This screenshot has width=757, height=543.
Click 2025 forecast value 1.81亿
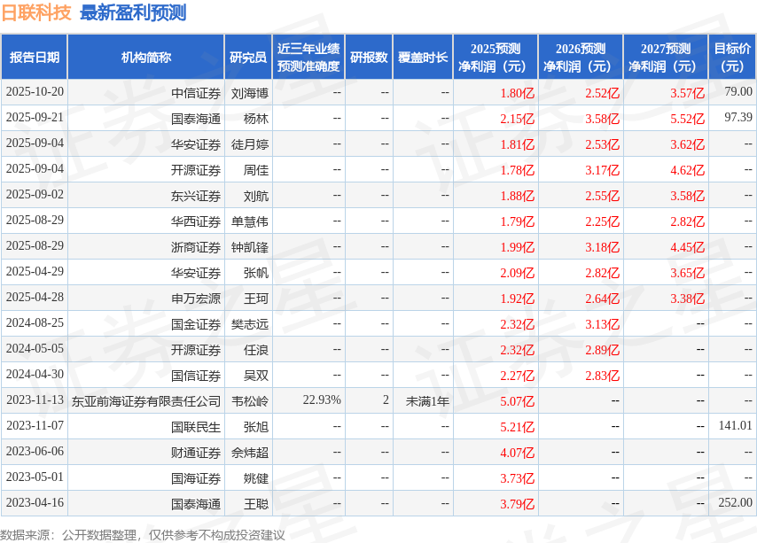click(x=518, y=144)
